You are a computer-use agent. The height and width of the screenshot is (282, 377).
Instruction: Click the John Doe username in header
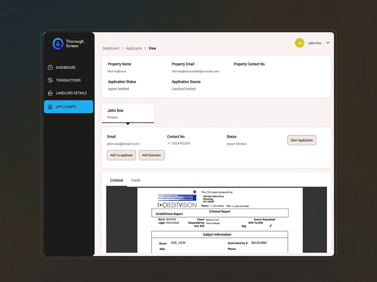tap(315, 43)
